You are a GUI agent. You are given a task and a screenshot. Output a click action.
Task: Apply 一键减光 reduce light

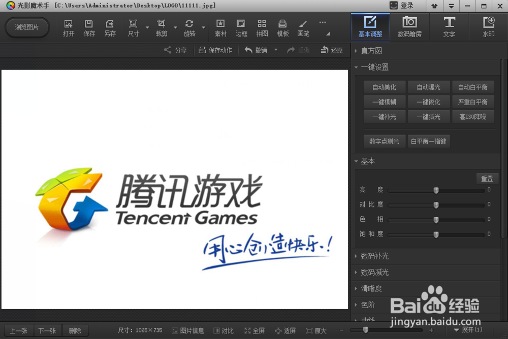pyautogui.click(x=429, y=117)
